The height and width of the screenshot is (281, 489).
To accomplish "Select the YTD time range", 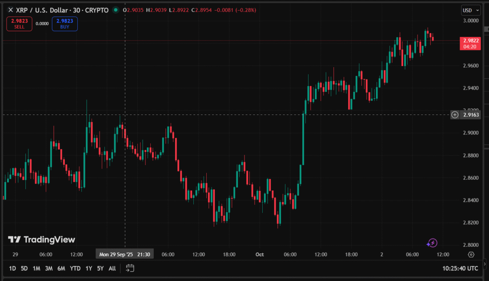I will point(75,268).
